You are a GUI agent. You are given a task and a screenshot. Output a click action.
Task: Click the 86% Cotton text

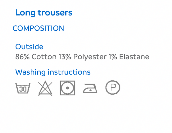click(x=36, y=57)
